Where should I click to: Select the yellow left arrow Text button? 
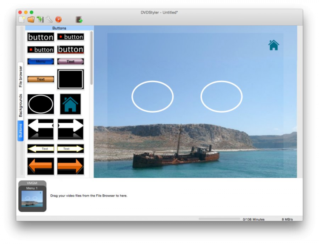41,149
